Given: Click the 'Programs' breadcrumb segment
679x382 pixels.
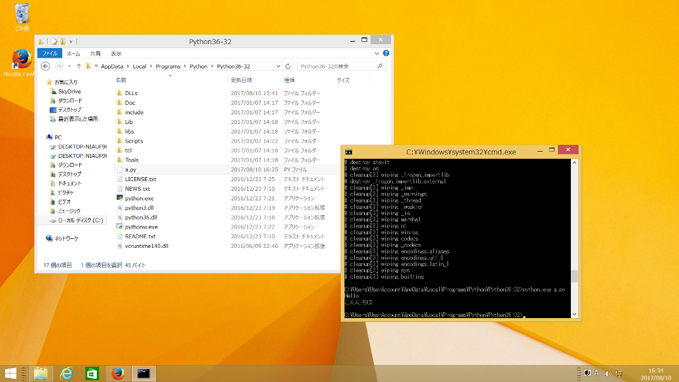Looking at the screenshot, I should click(x=168, y=66).
